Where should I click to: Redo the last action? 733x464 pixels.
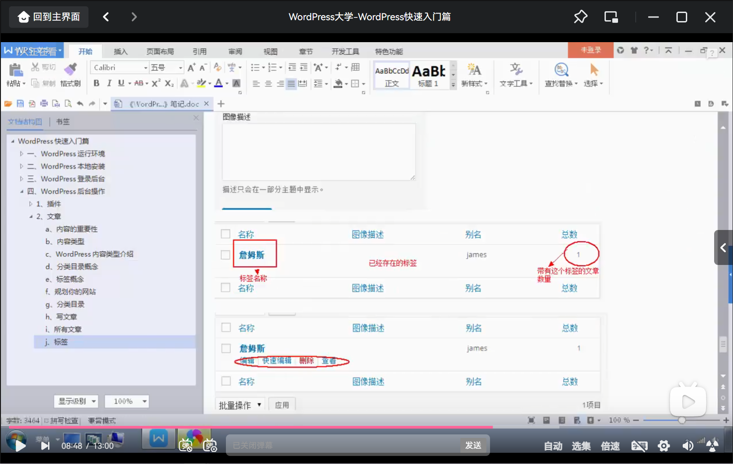92,104
